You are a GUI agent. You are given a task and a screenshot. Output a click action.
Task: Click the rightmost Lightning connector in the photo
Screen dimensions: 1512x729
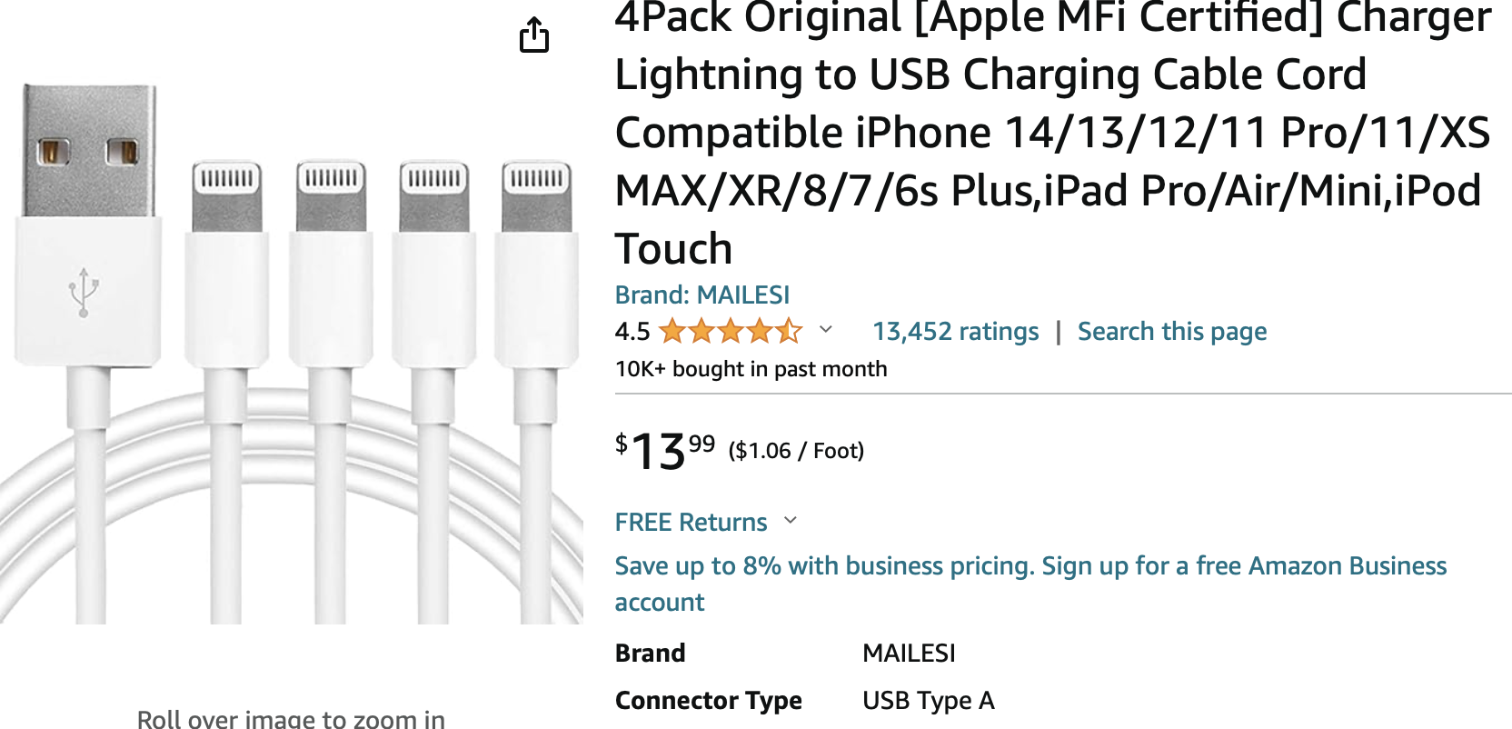537,197
